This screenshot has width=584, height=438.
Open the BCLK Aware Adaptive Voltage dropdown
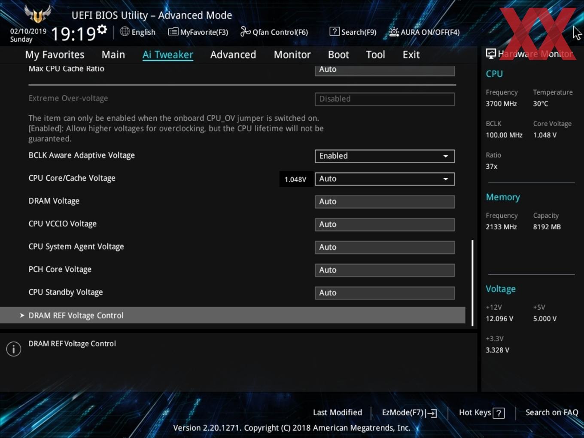point(385,156)
